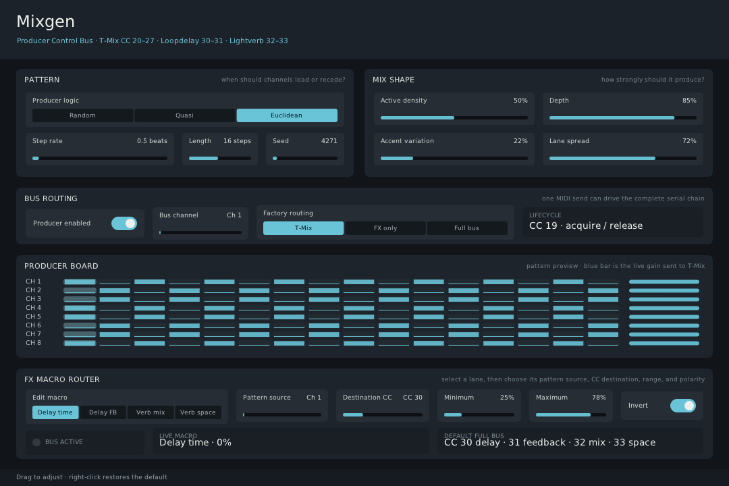
Task: Click the FX MACRO ROUTER heading
Action: (x=62, y=379)
